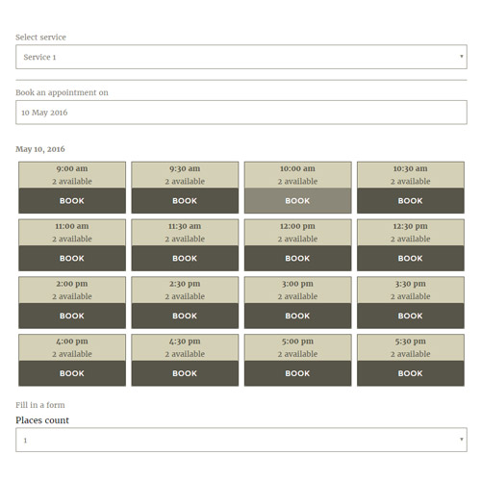481x481 pixels.
Task: Book the 12:00 pm slot
Action: point(298,258)
